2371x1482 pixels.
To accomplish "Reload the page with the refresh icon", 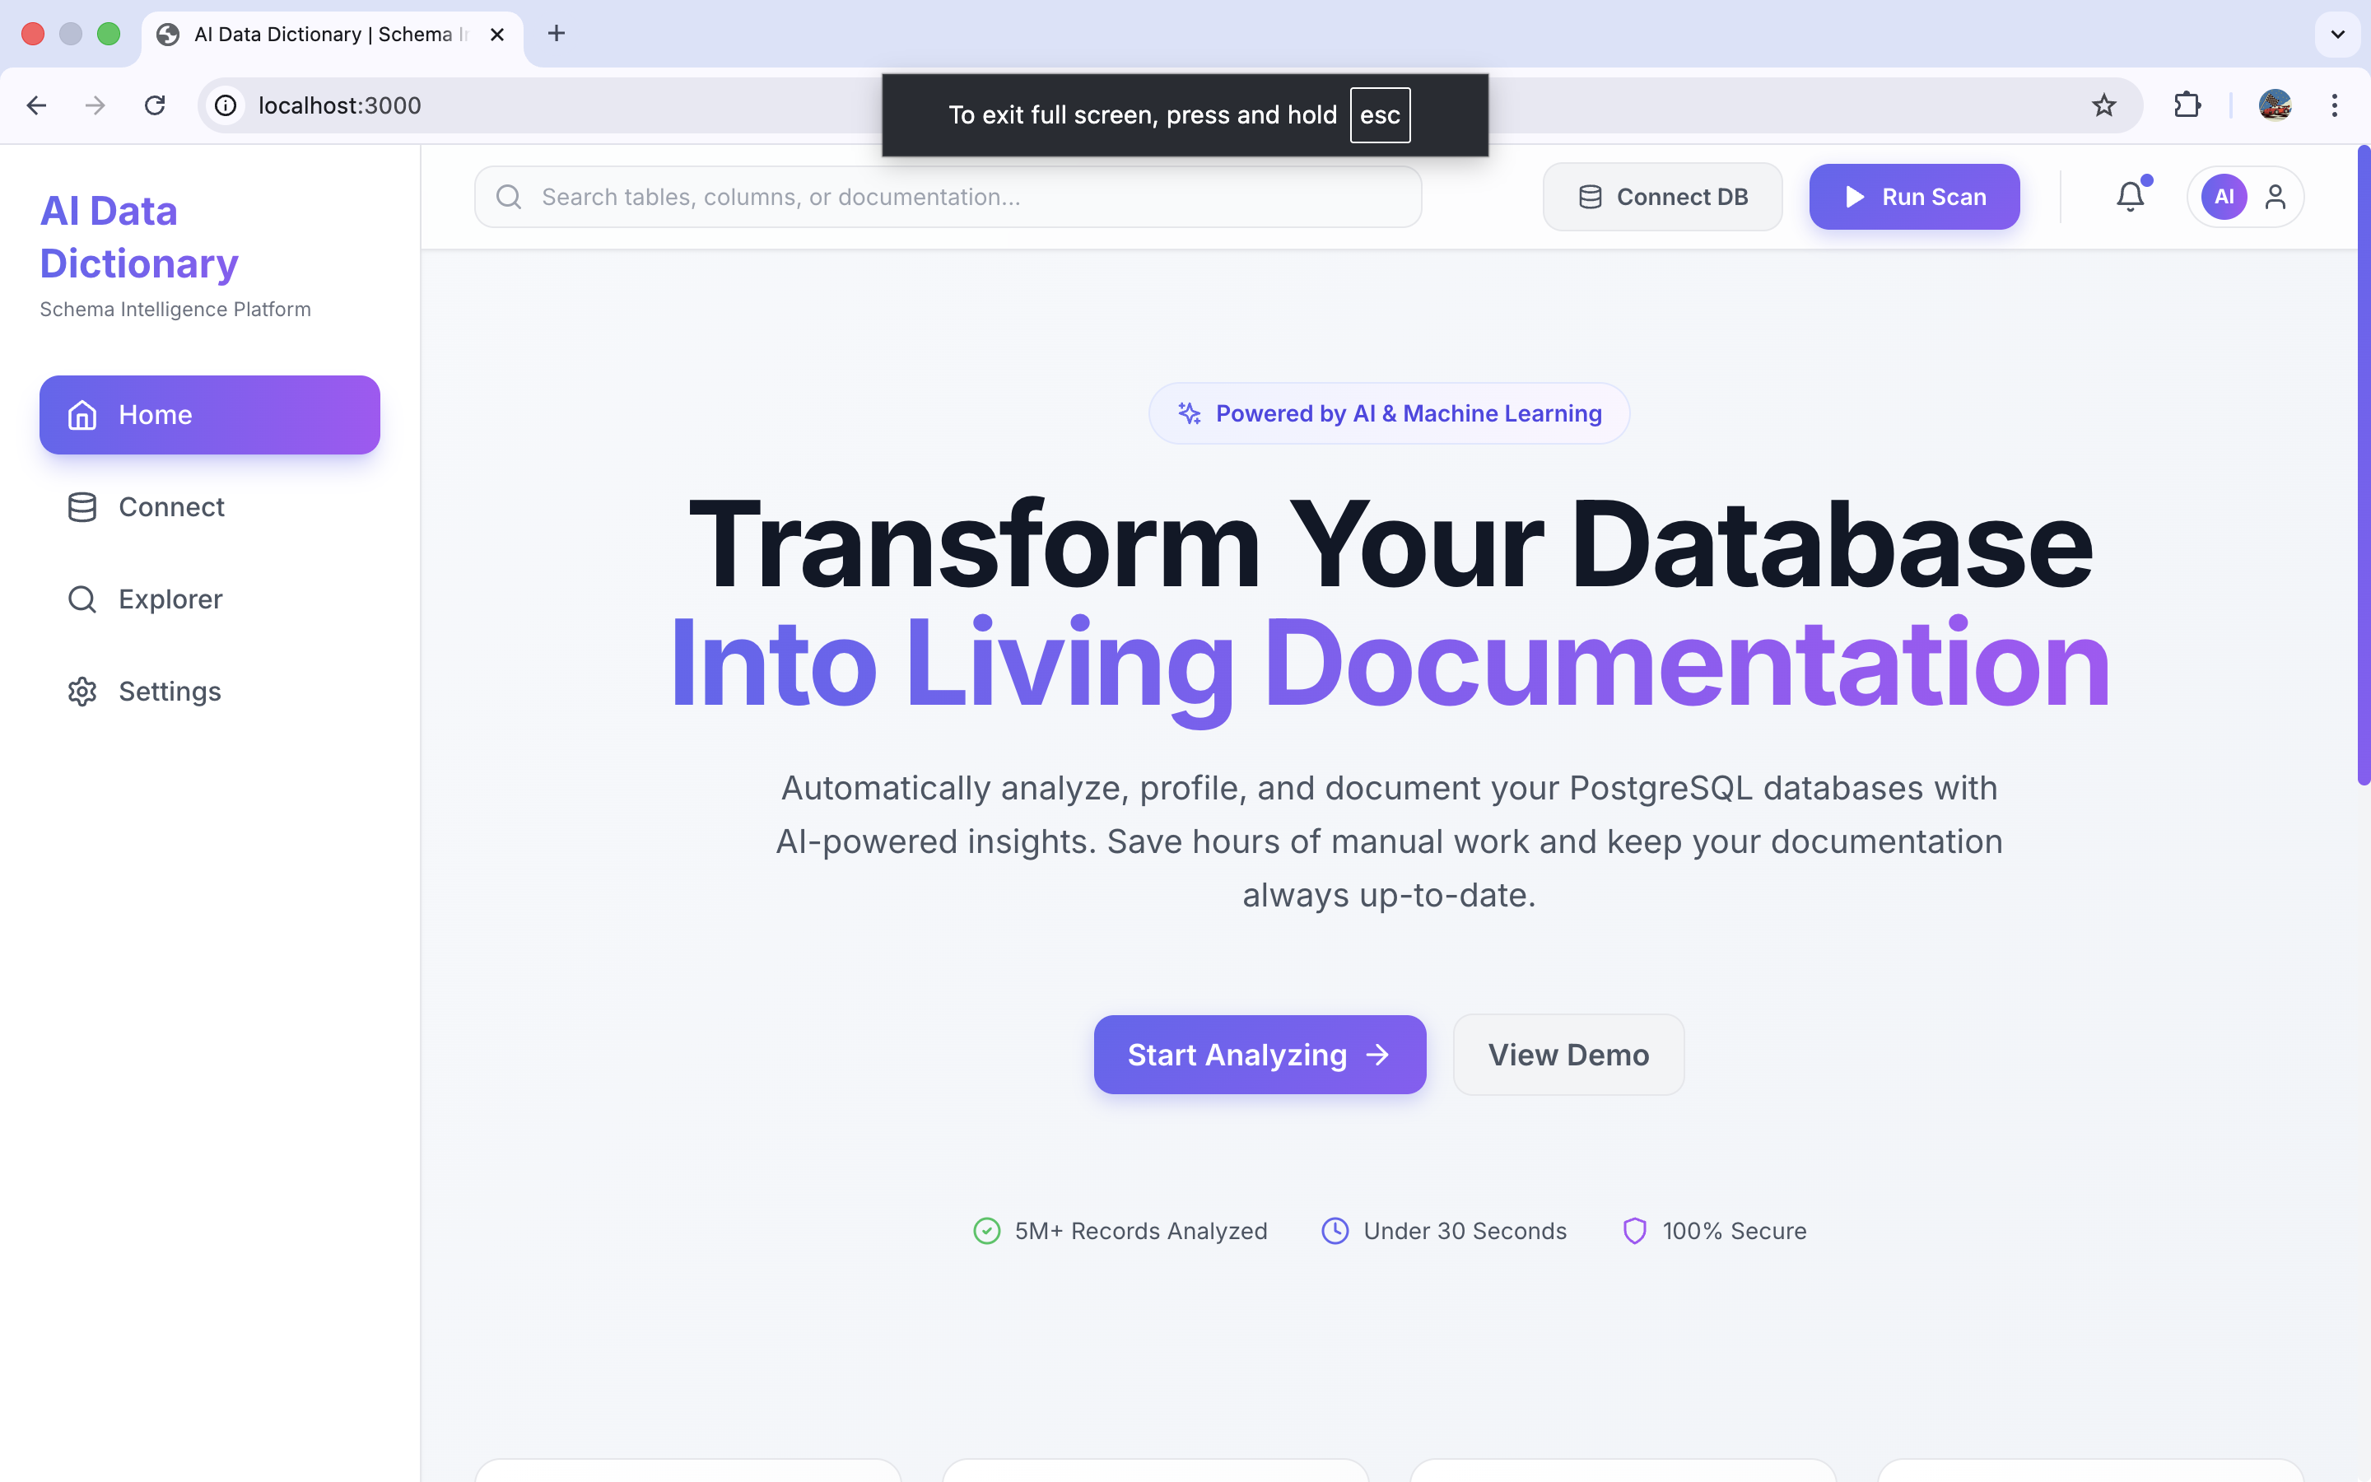I will 156,105.
